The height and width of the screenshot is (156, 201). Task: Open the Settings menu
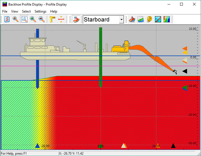[x=40, y=11]
